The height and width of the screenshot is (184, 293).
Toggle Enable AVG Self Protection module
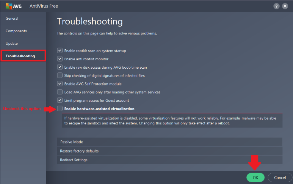60,83
